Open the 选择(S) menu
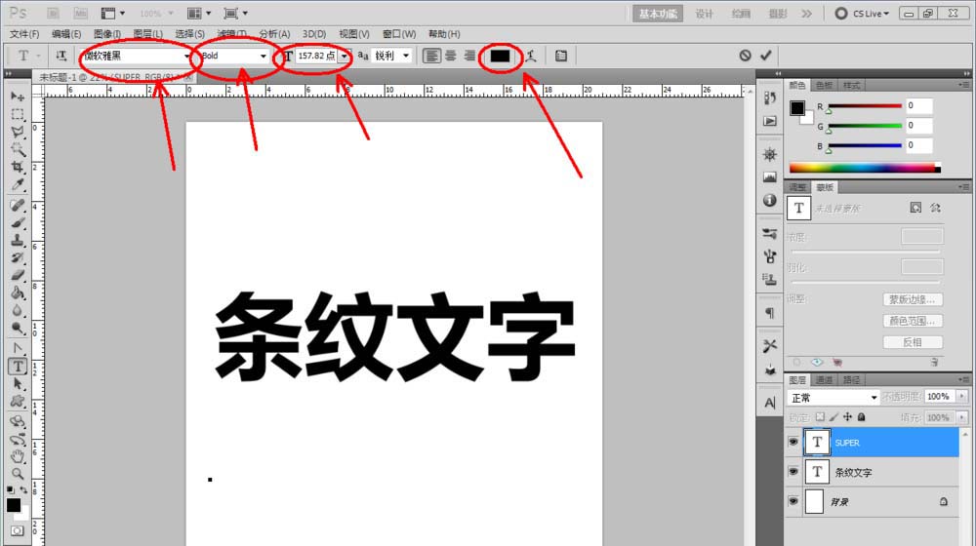This screenshot has width=976, height=546. [x=190, y=34]
